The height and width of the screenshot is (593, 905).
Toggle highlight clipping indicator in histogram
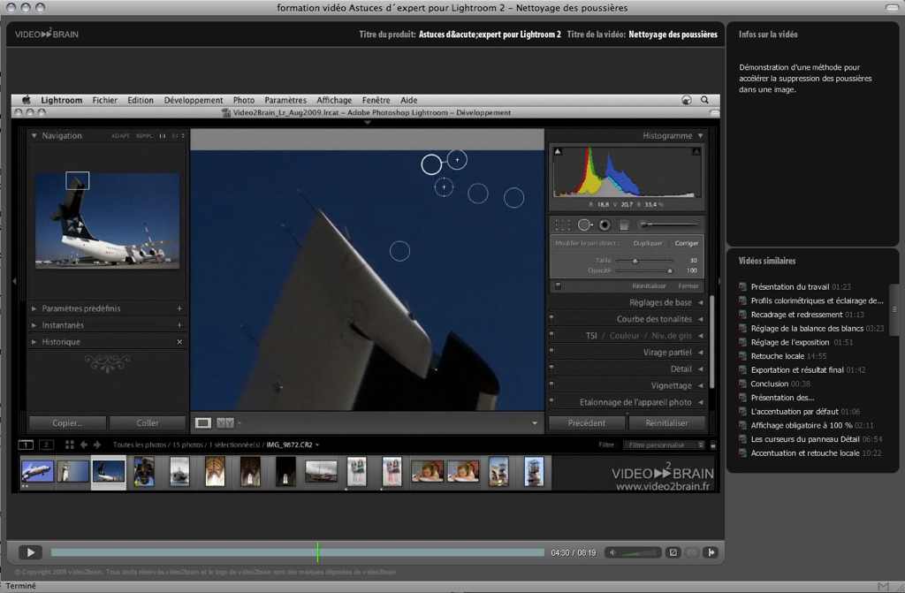pos(696,151)
